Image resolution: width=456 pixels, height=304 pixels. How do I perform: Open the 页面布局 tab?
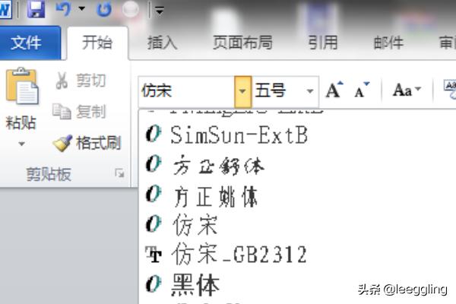(243, 43)
